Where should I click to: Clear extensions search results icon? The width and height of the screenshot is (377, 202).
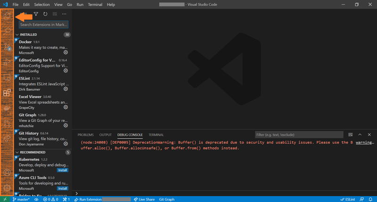point(55,14)
